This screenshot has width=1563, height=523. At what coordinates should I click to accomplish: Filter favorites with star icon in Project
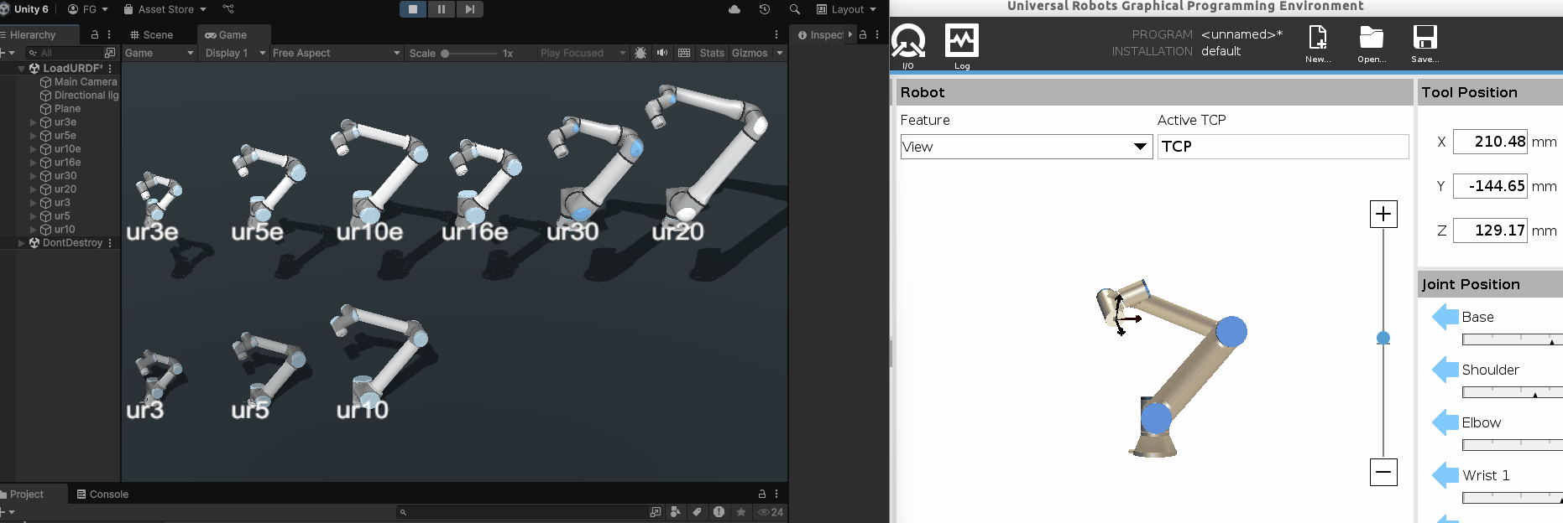(x=740, y=512)
